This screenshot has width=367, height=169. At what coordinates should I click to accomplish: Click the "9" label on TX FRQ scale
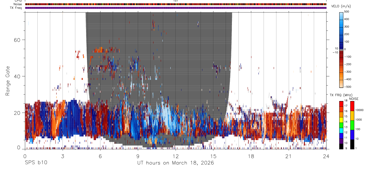[346, 148]
